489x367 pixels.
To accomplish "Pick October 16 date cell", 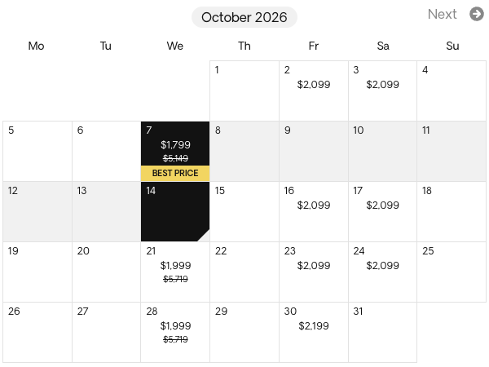I will click(x=314, y=211).
